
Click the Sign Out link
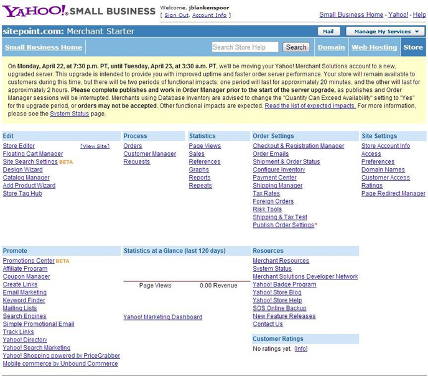tap(176, 16)
